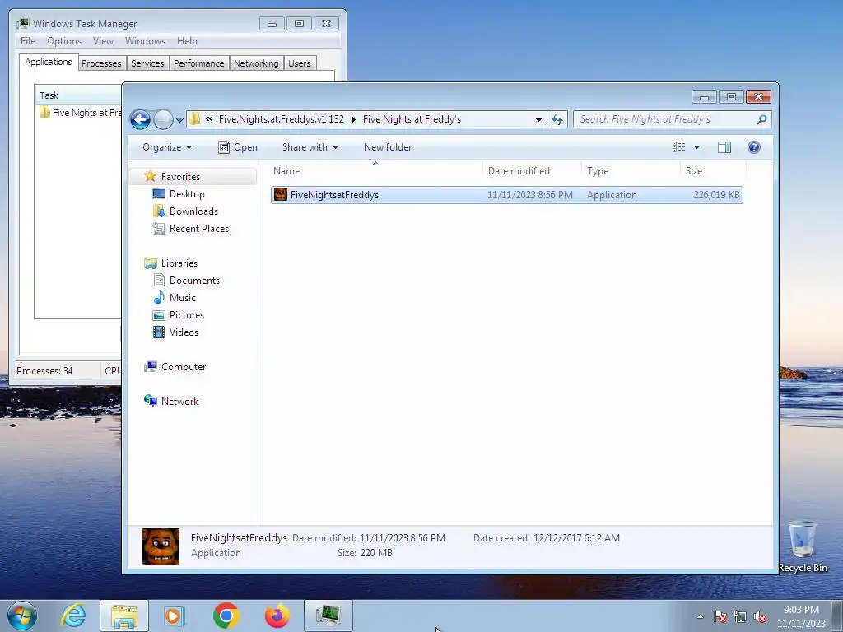The width and height of the screenshot is (843, 632).
Task: Open the muted volume tray icon
Action: 760,617
